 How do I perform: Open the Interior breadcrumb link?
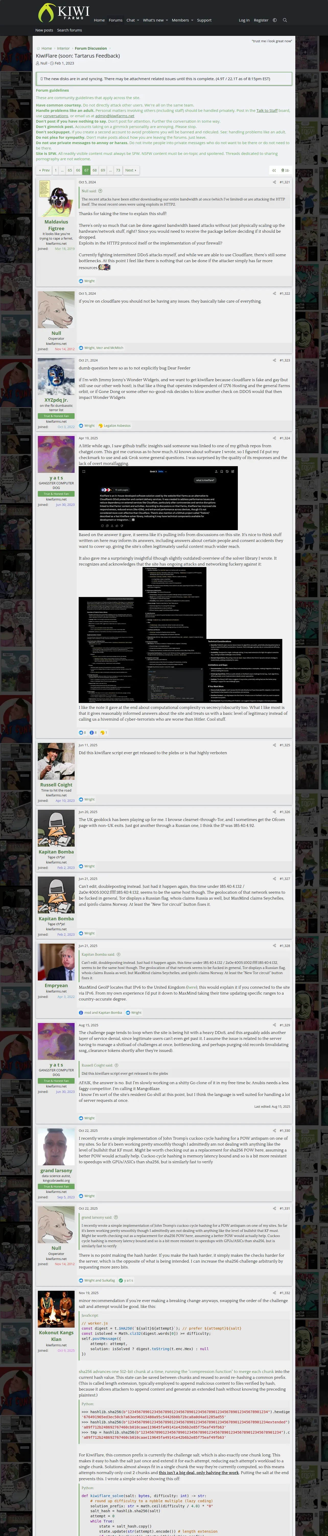pyautogui.click(x=63, y=48)
